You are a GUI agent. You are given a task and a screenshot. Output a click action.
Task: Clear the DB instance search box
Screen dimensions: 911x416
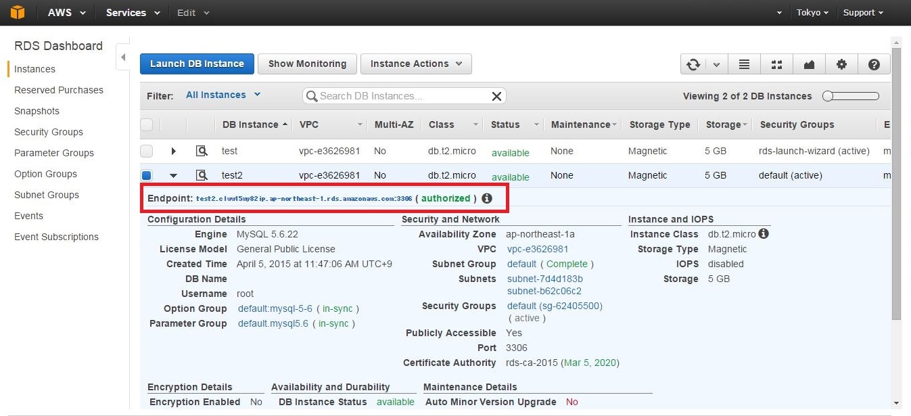point(496,96)
